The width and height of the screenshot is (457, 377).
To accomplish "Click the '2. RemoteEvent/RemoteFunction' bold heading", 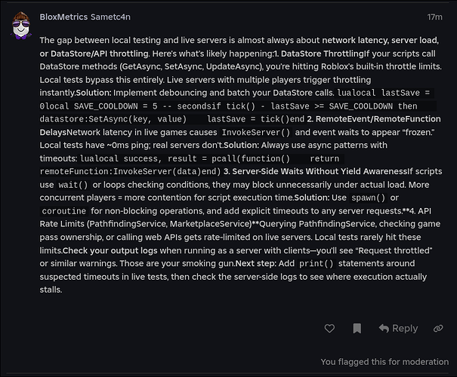I will click(374, 119).
